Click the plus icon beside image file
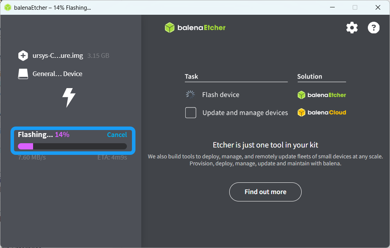This screenshot has width=390, height=248. [23, 55]
